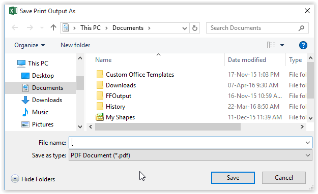Click the search magnifier icon
This screenshot has width=318, height=194.
(301, 28)
